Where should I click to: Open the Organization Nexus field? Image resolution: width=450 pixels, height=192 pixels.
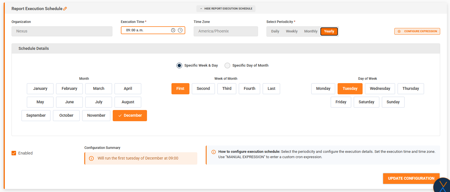pos(62,31)
